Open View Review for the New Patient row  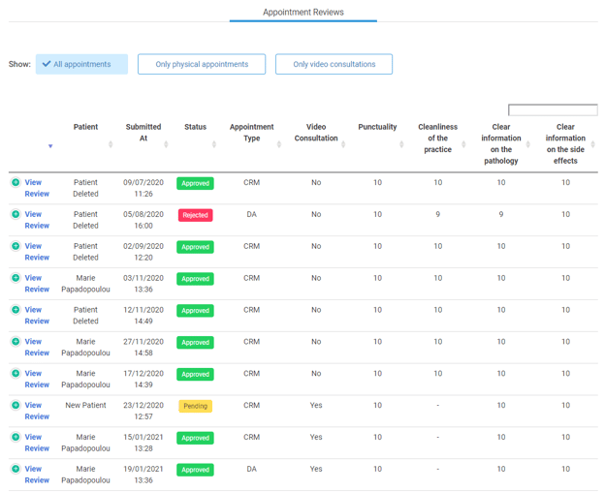point(37,411)
